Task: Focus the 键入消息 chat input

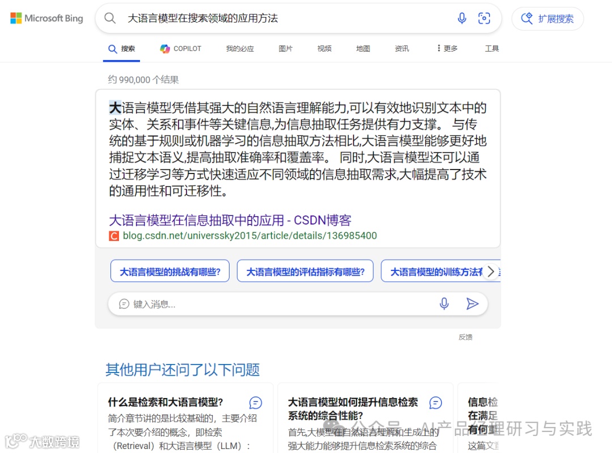Action: pos(298,304)
